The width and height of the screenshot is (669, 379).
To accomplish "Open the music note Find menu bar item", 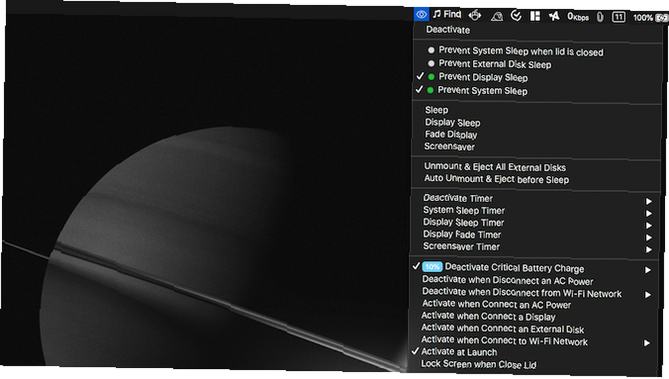I will [x=447, y=14].
